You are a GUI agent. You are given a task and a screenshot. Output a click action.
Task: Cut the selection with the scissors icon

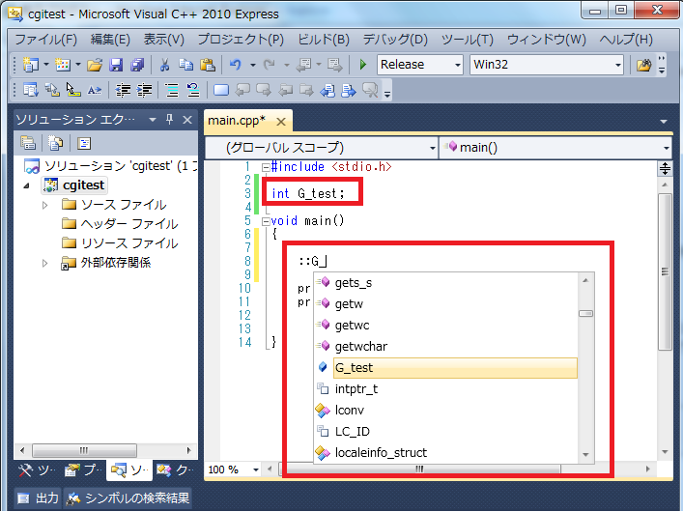164,65
